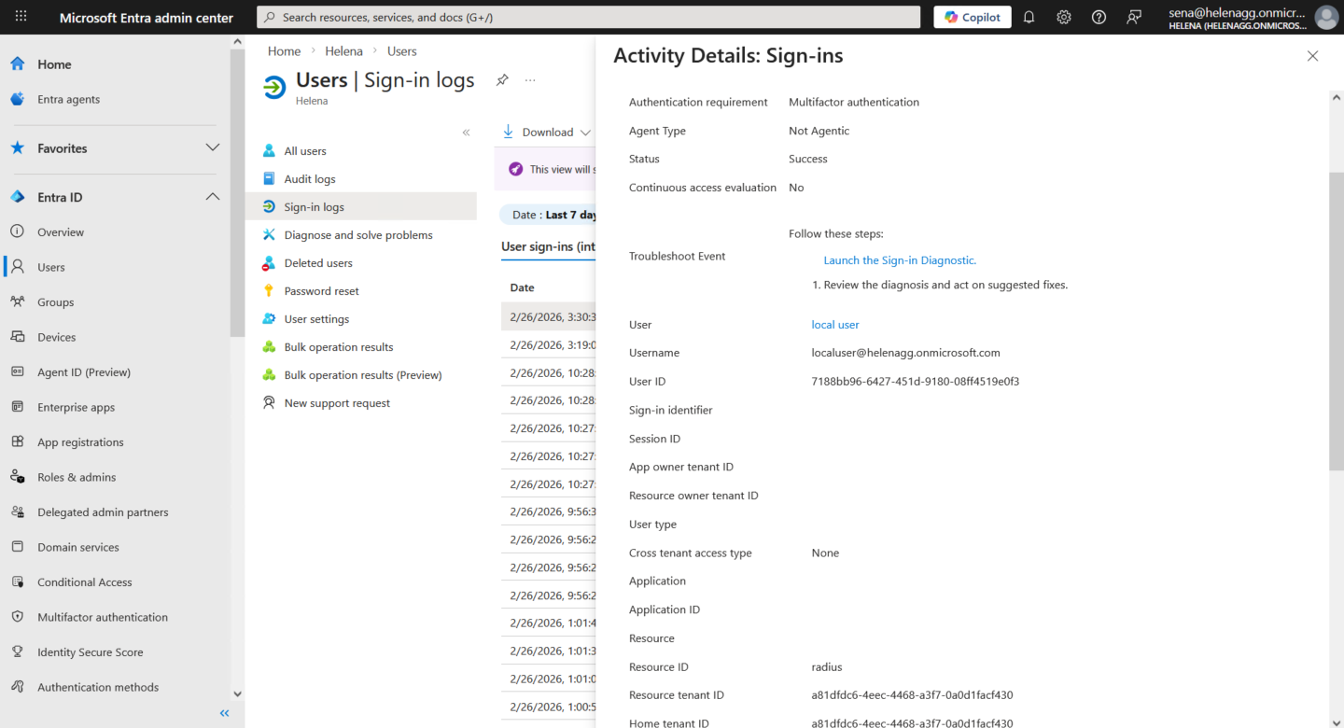Image resolution: width=1344 pixels, height=728 pixels.
Task: Open Password reset menu item
Action: click(x=321, y=291)
